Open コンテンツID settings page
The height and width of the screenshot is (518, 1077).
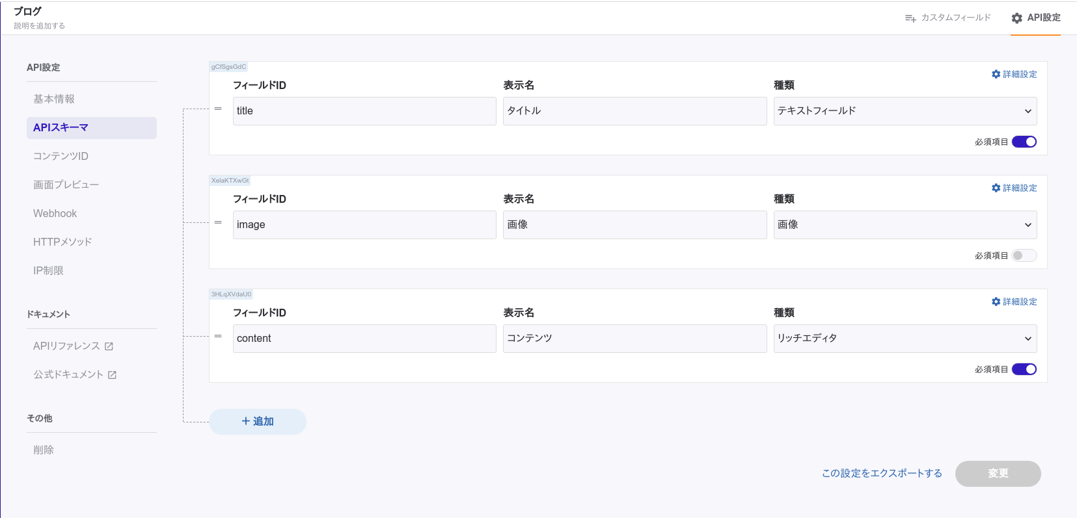coord(92,156)
